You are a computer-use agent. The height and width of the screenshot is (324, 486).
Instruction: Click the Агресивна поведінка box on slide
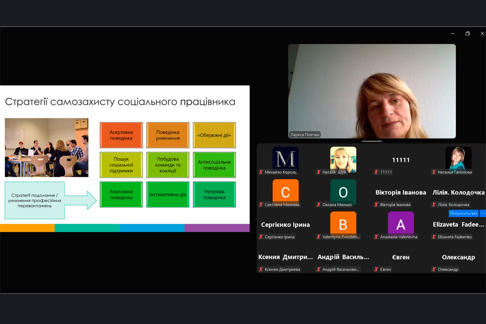pyautogui.click(x=121, y=194)
